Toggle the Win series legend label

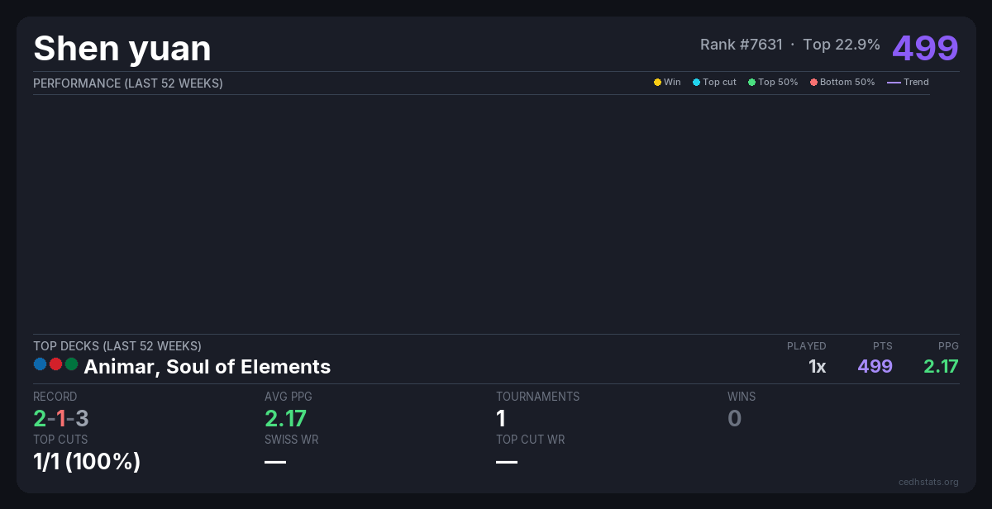pyautogui.click(x=672, y=83)
